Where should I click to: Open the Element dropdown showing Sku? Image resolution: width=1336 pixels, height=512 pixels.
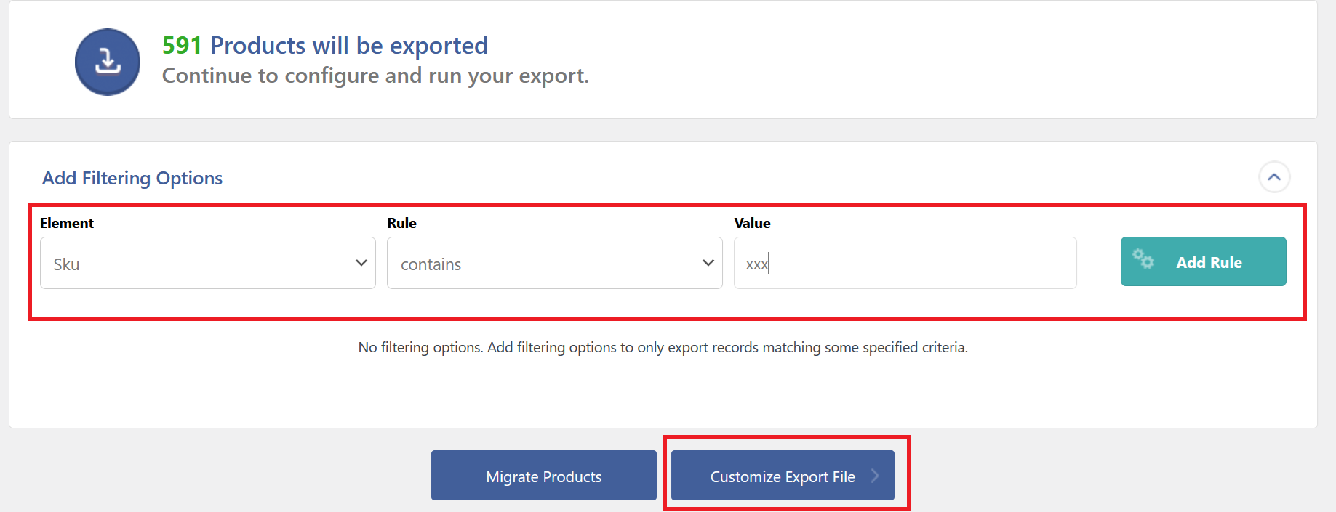click(x=208, y=263)
